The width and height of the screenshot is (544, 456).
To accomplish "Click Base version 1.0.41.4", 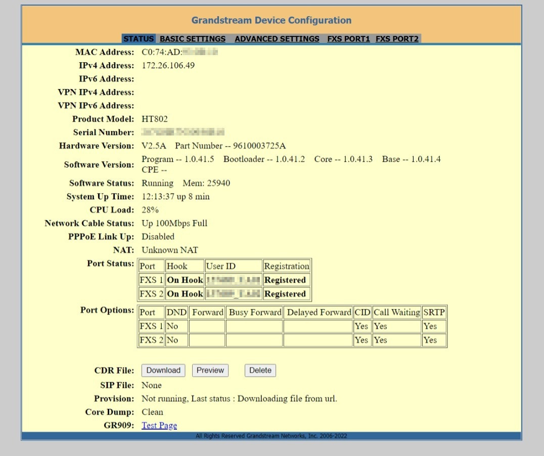I will (x=412, y=159).
